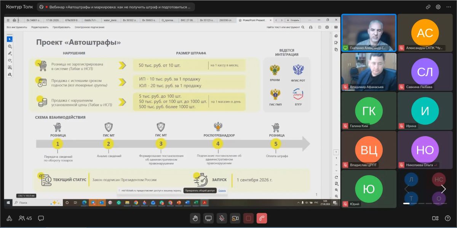
Task: Select the zoom tool in left toolbar
Action: [x=10, y=46]
